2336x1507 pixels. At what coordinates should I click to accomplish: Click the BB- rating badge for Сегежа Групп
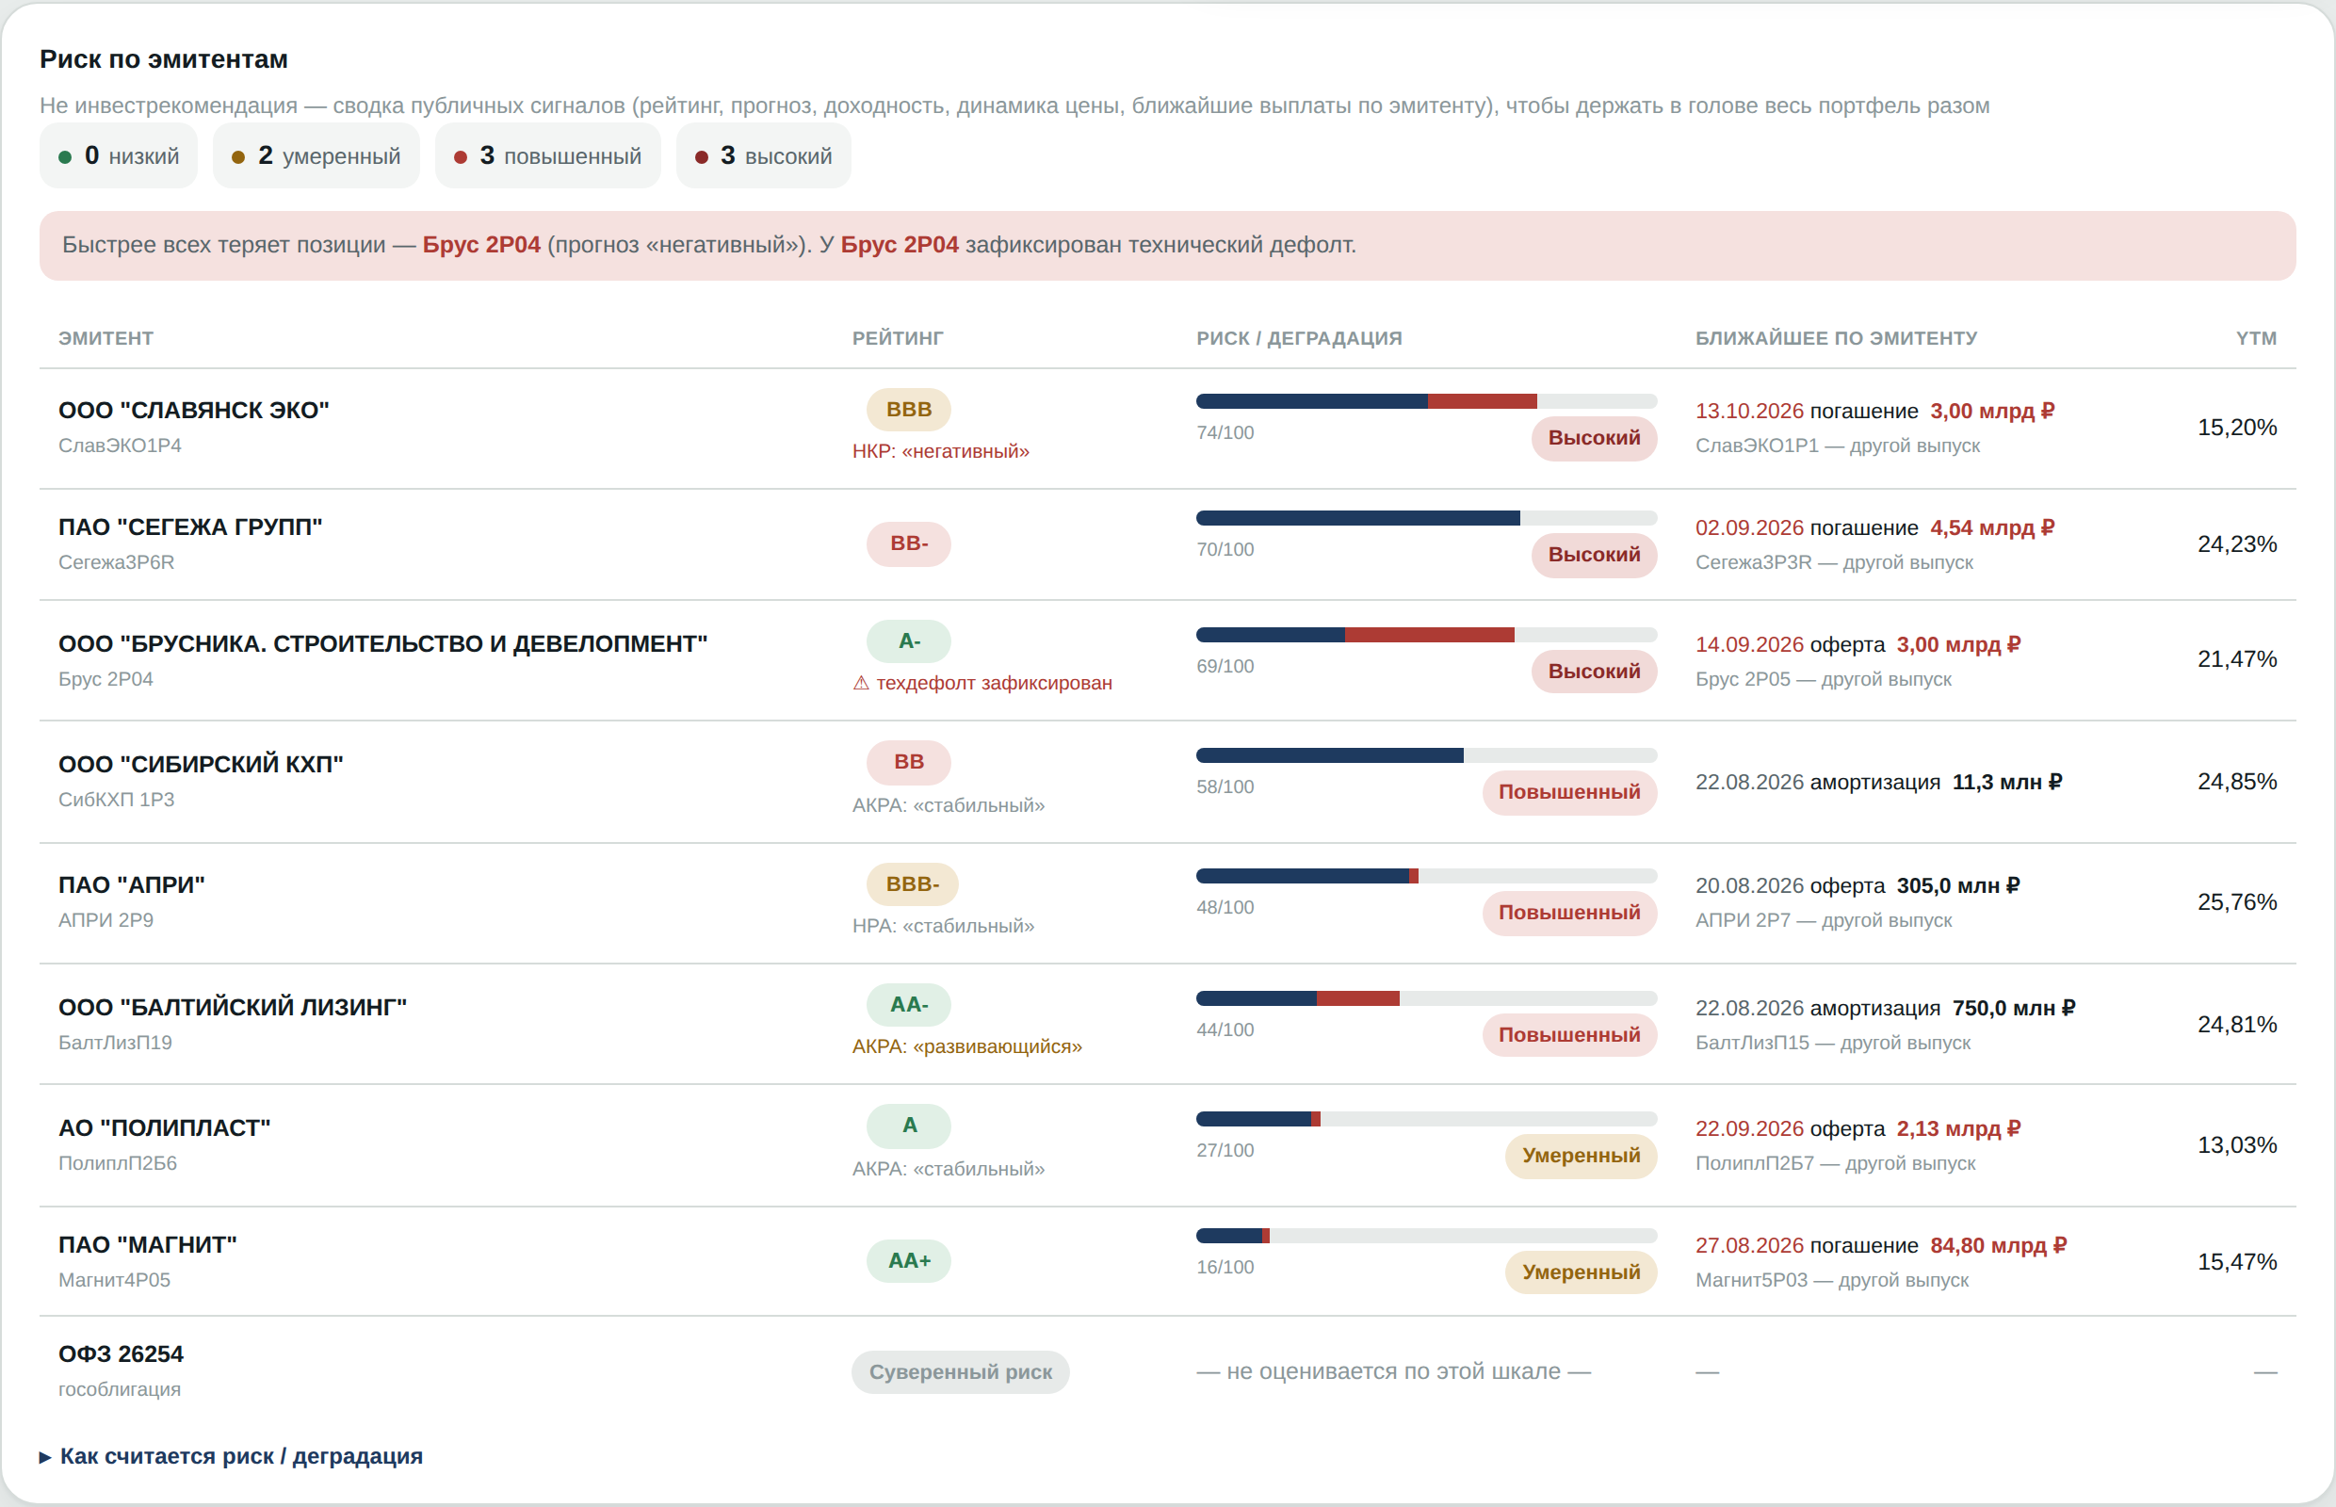(908, 543)
